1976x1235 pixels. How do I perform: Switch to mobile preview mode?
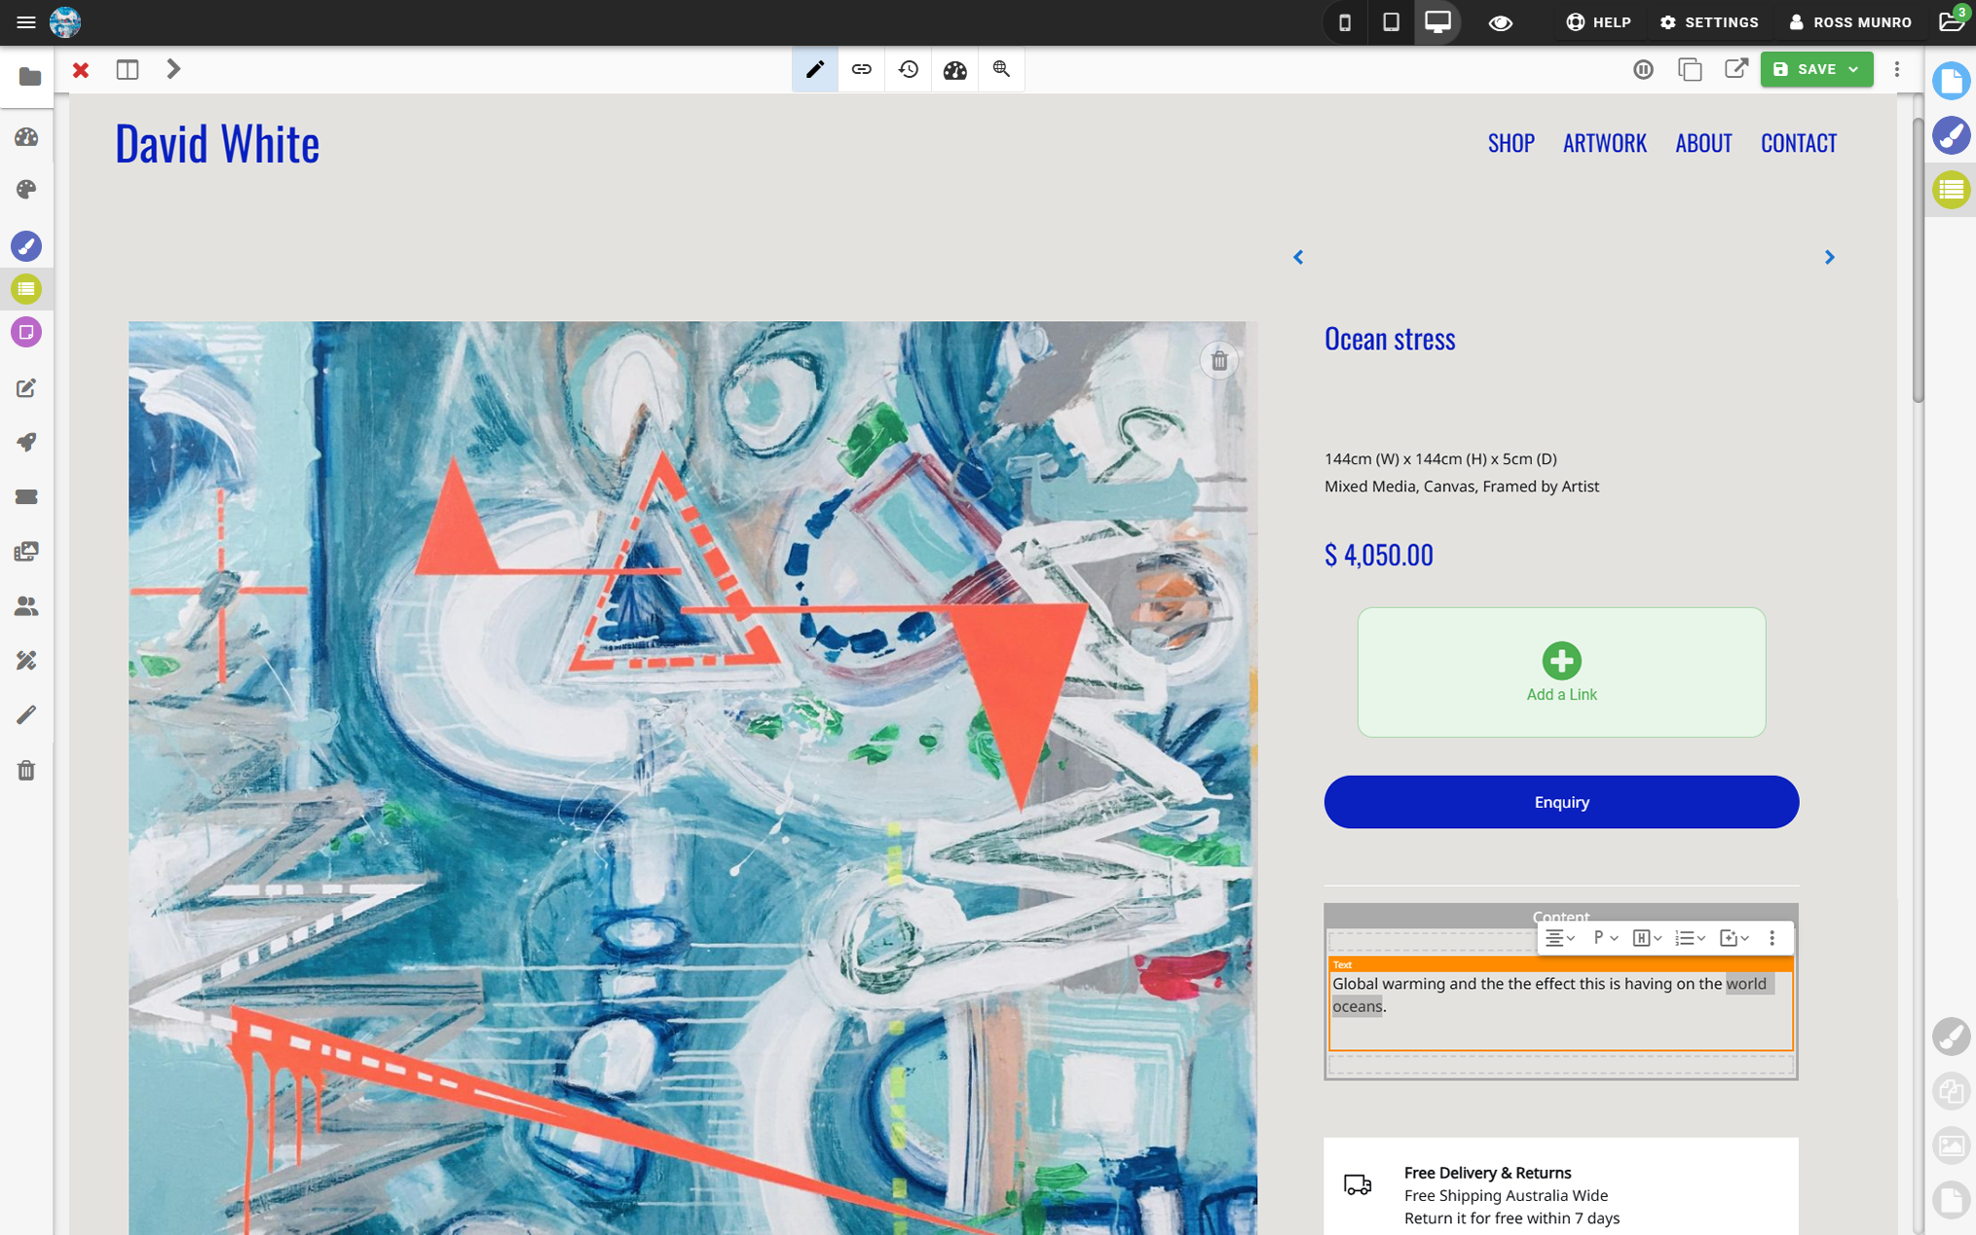tap(1344, 21)
